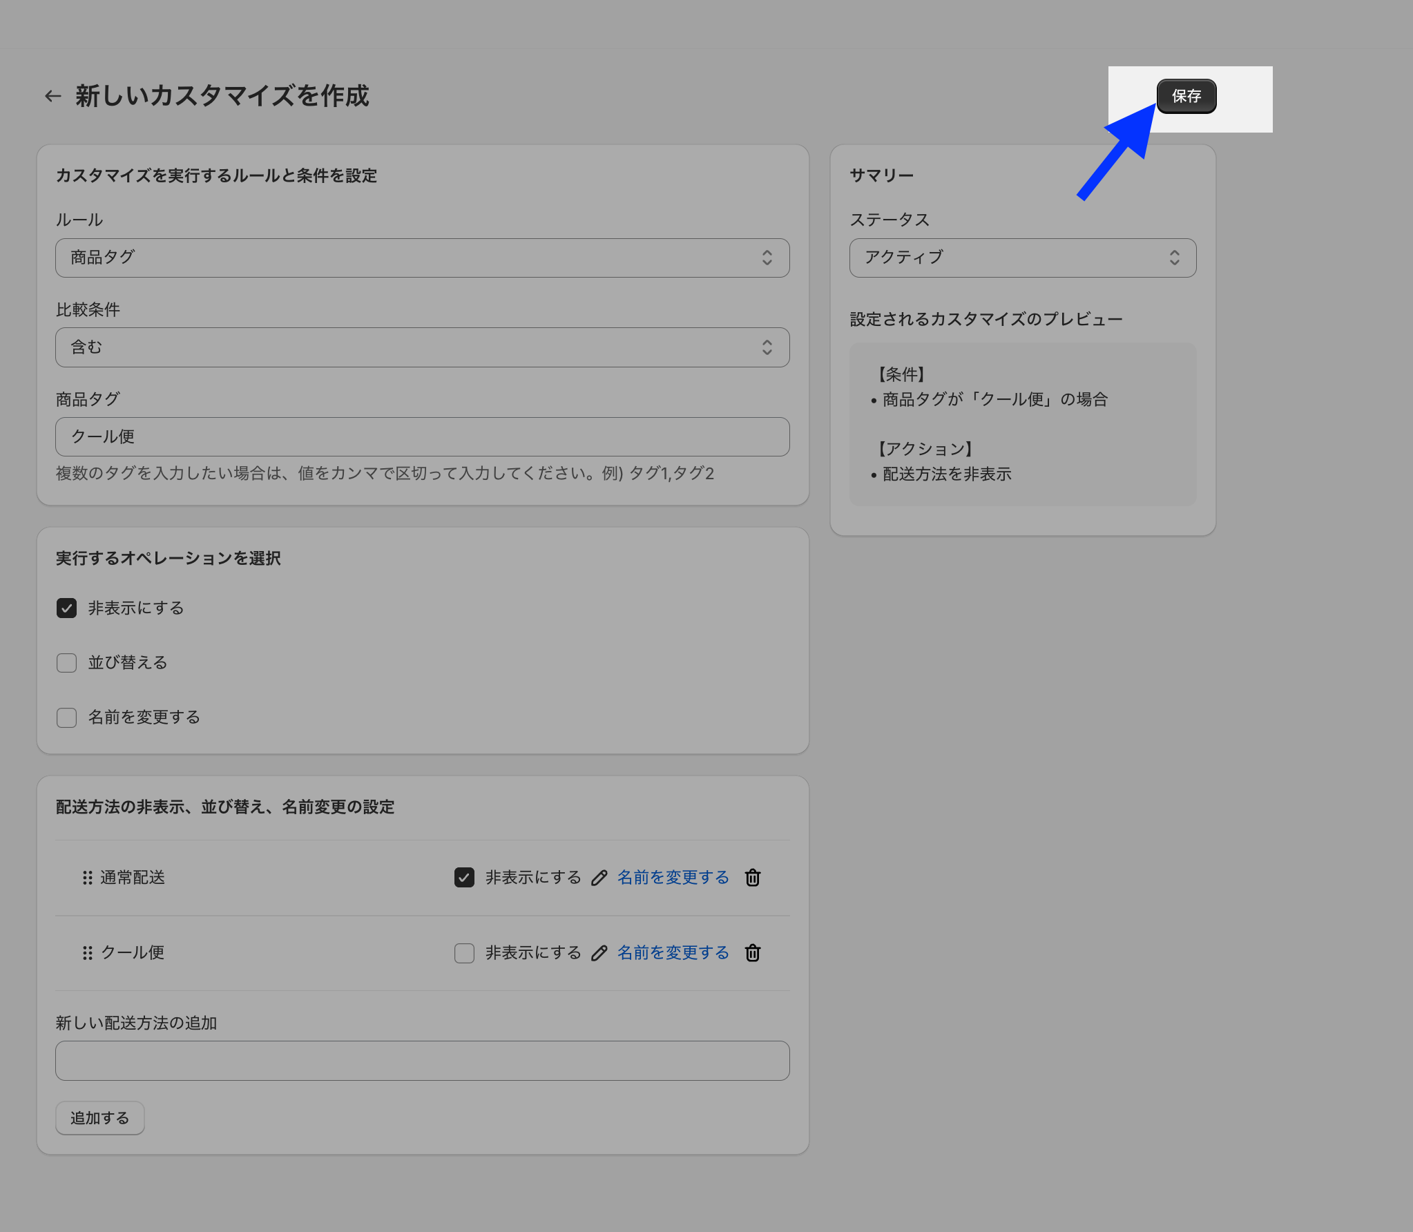The width and height of the screenshot is (1413, 1232).
Task: Click pencil icon in 通常配送 row
Action: [x=599, y=877]
